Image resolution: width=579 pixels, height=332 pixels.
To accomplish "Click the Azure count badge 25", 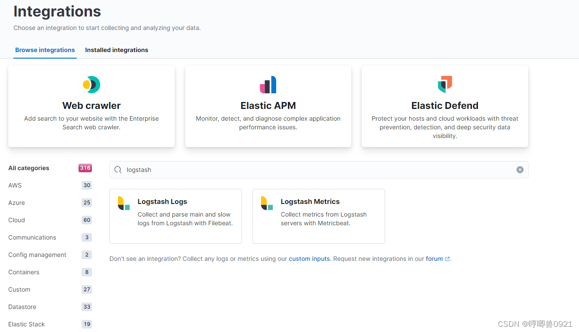I will click(x=87, y=203).
